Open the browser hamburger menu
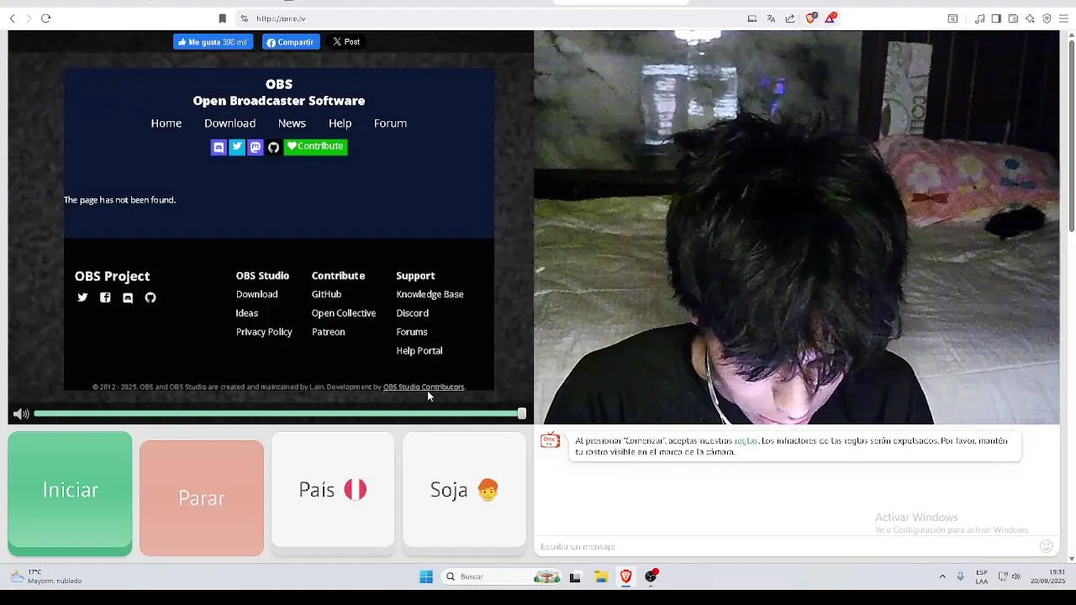 point(1063,18)
